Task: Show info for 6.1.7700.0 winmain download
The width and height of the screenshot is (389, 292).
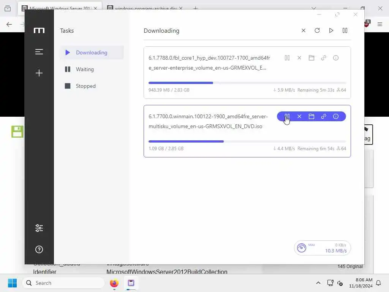Action: (x=336, y=116)
